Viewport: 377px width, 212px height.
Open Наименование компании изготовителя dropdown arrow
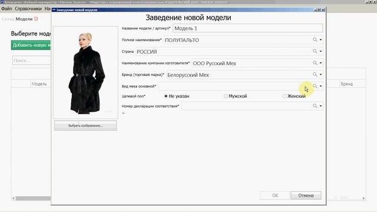(320, 63)
